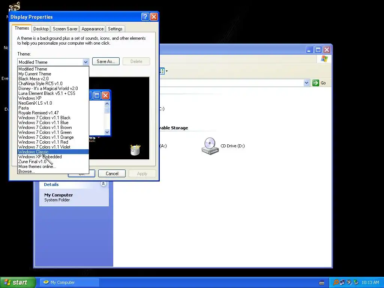Click the Views toolbar icon in My Computer
The image size is (384, 288).
[x=162, y=71]
